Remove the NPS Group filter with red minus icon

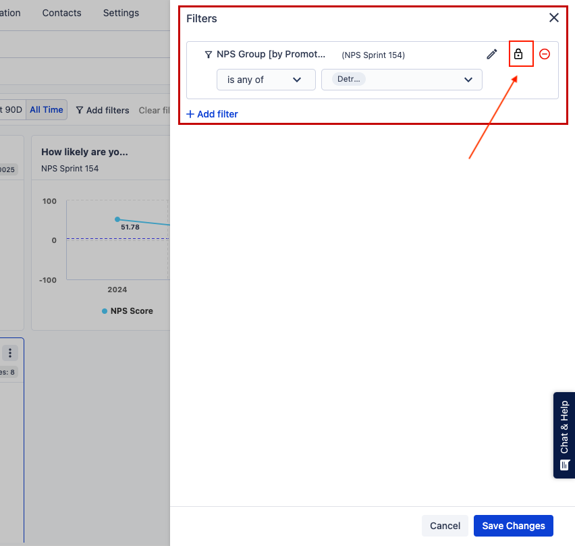[x=545, y=54]
